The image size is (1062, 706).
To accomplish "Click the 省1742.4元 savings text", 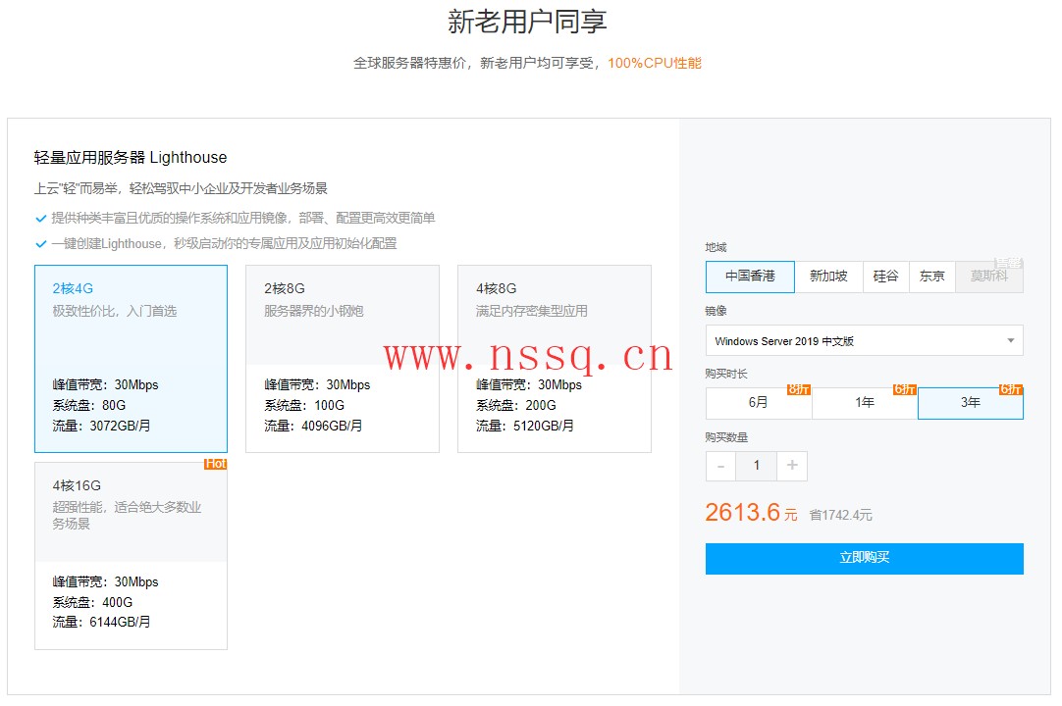I will click(x=840, y=515).
